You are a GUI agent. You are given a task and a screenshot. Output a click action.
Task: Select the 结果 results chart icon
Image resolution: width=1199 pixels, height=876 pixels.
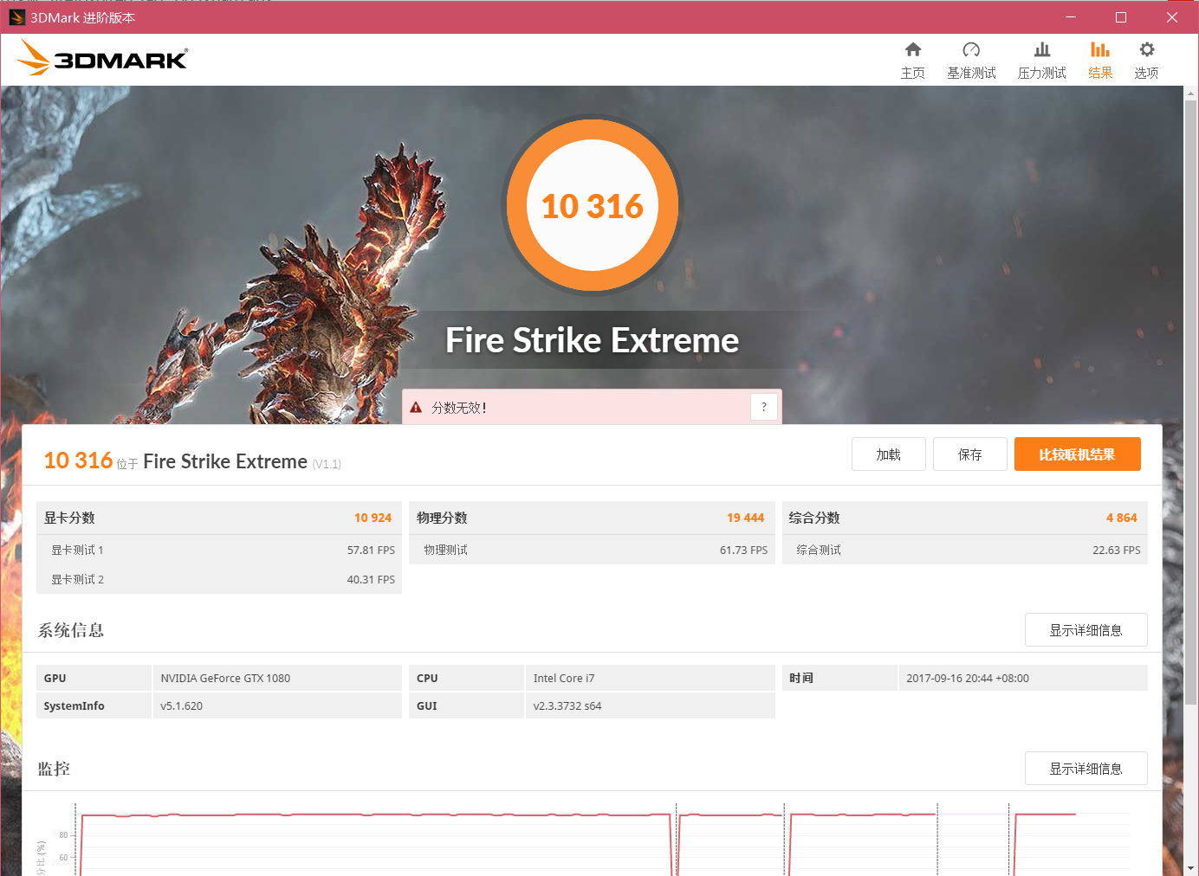click(x=1100, y=49)
